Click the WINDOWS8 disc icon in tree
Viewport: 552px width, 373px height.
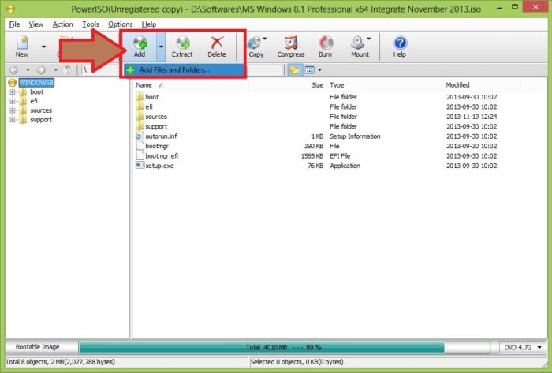tap(13, 83)
